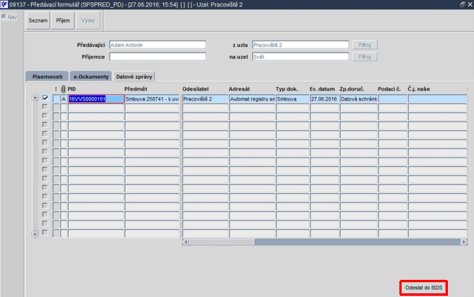Focus the empty Příjemce input field
The width and height of the screenshot is (474, 297).
[158, 57]
